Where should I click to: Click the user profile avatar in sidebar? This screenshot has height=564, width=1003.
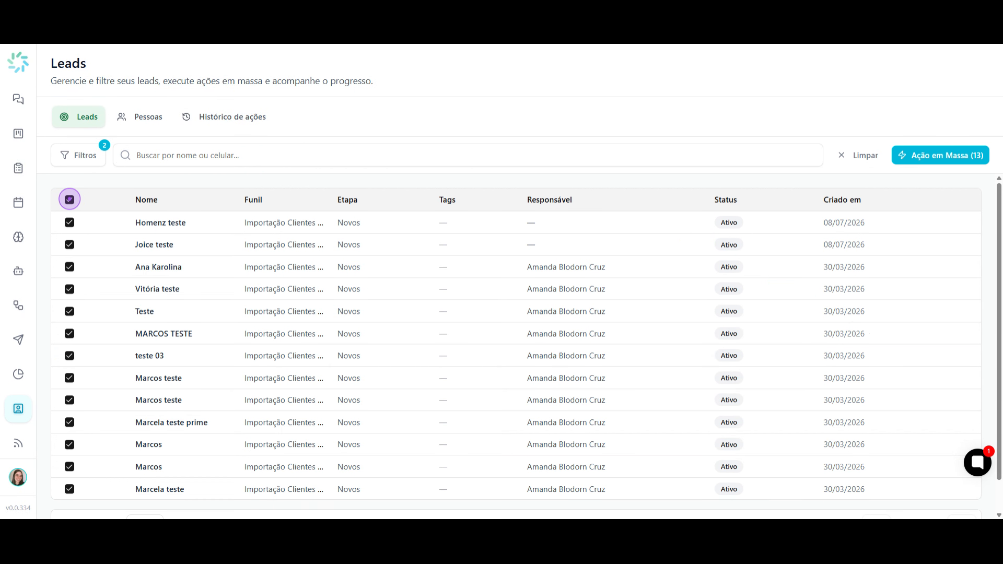18,477
